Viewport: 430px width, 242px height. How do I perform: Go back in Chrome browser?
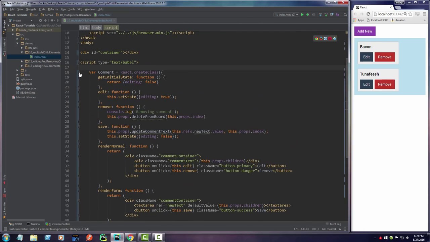[355, 14]
